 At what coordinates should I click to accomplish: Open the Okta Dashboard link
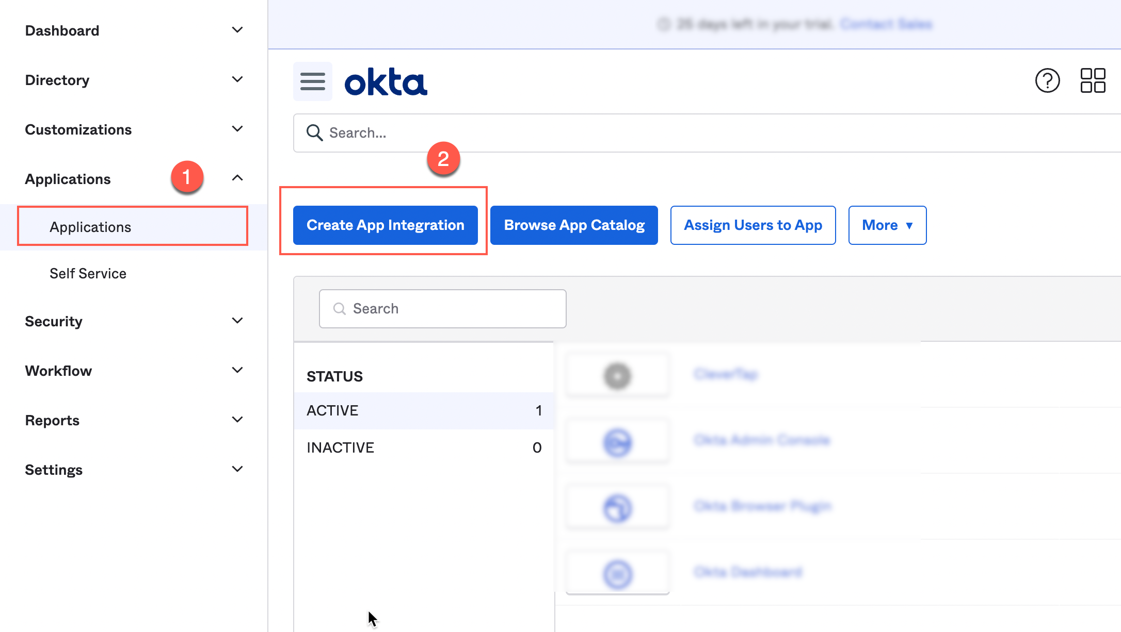click(748, 572)
